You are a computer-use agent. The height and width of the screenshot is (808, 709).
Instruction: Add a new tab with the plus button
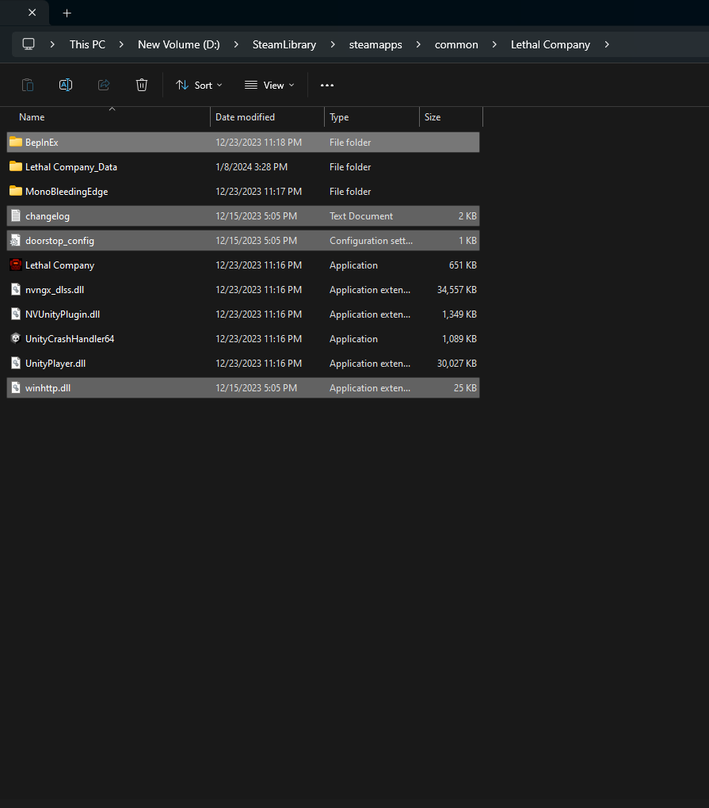[x=67, y=13]
